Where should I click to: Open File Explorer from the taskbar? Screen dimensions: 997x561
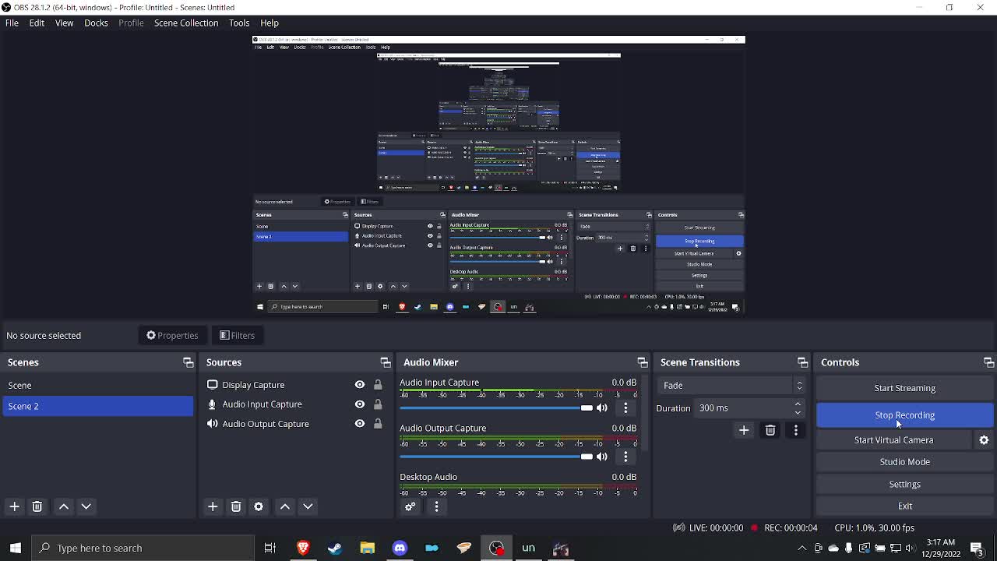click(368, 548)
